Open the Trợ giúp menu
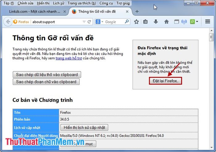 tap(123, 3)
